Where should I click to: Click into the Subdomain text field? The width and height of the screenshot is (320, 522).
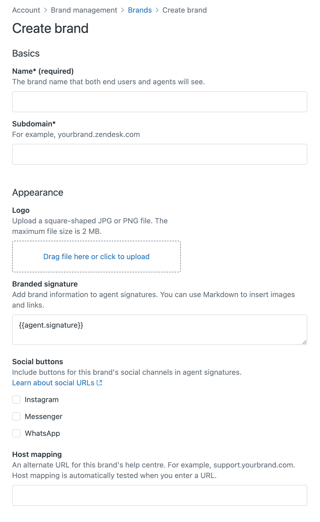(160, 154)
